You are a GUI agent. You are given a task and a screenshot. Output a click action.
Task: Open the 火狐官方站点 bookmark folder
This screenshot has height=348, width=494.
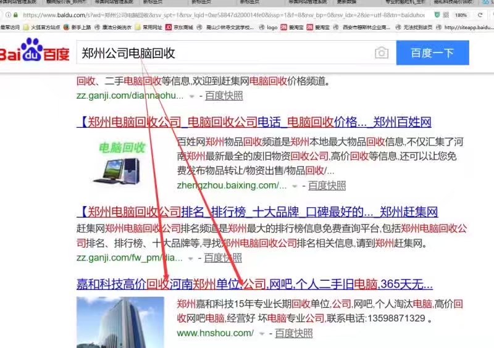(x=42, y=27)
